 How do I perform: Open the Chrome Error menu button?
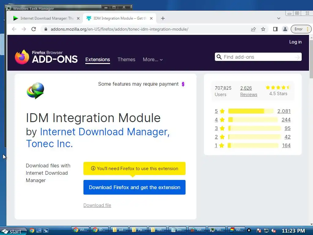point(301,29)
